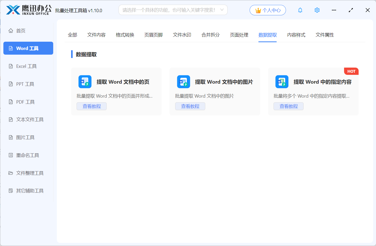Image resolution: width=376 pixels, height=246 pixels.
Task: Switch to the 格式转换 tab
Action: point(125,35)
